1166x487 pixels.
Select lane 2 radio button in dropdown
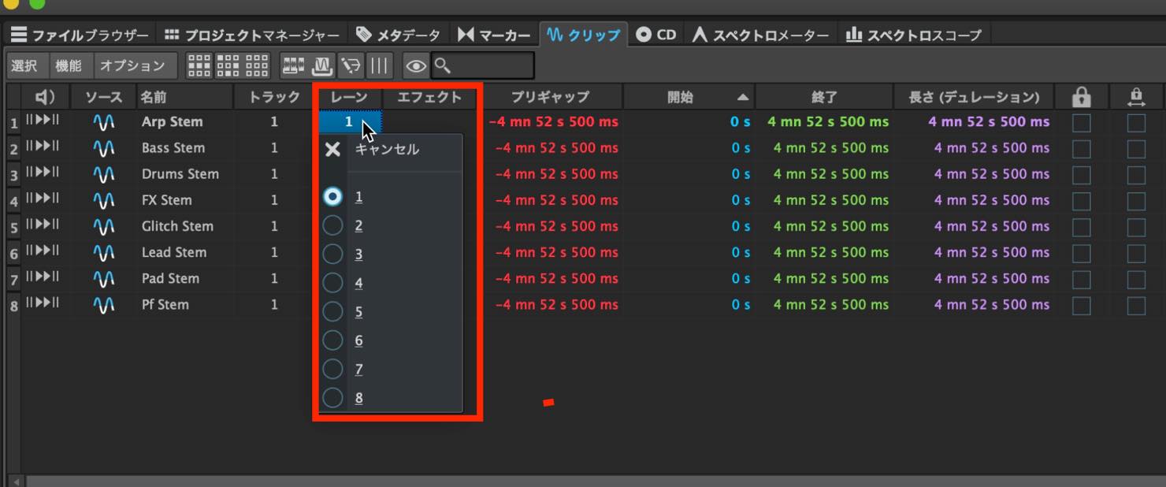point(333,225)
